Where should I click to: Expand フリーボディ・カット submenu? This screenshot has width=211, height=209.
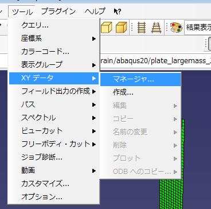point(54,144)
